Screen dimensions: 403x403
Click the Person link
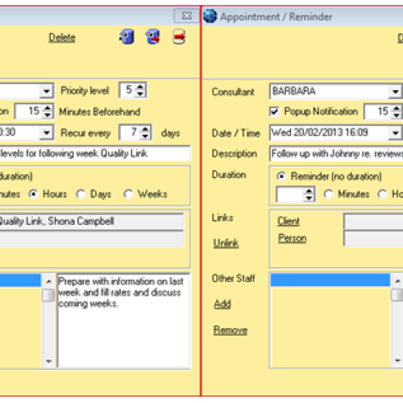[293, 239]
